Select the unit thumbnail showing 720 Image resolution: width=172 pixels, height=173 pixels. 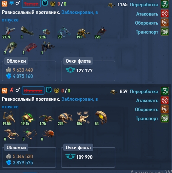[x=101, y=33]
